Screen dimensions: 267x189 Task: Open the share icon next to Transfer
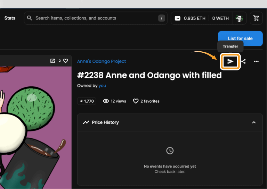[243, 61]
